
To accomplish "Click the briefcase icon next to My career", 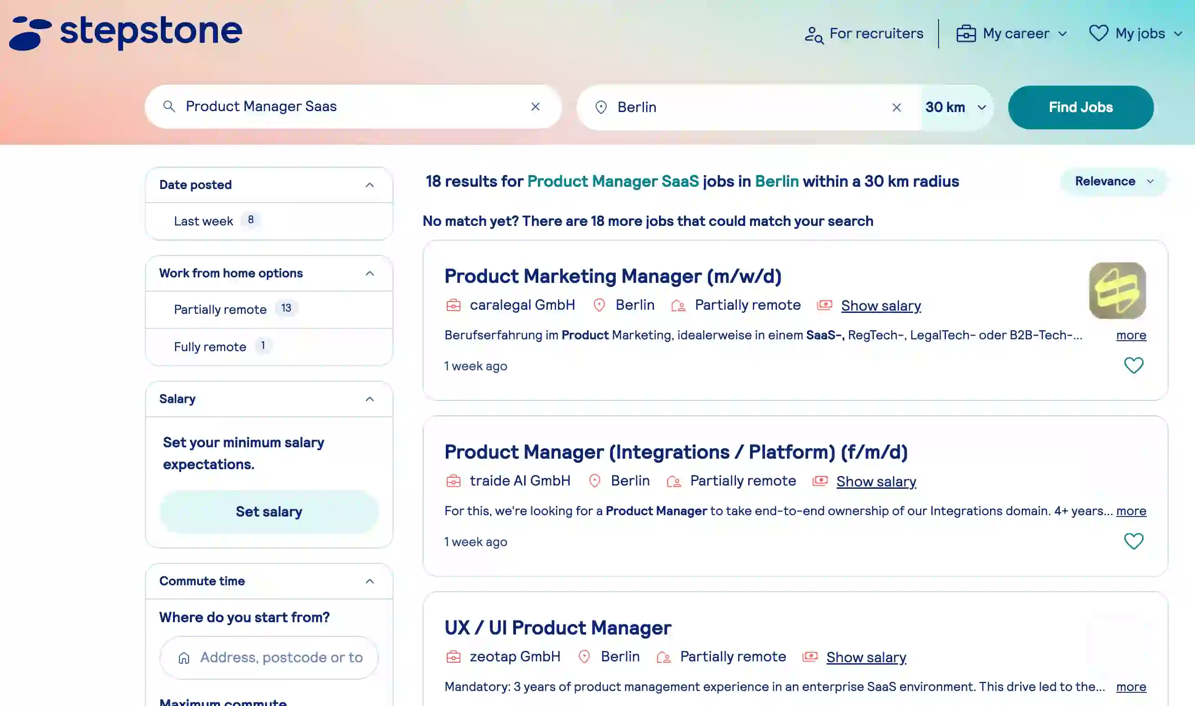I will coord(967,33).
